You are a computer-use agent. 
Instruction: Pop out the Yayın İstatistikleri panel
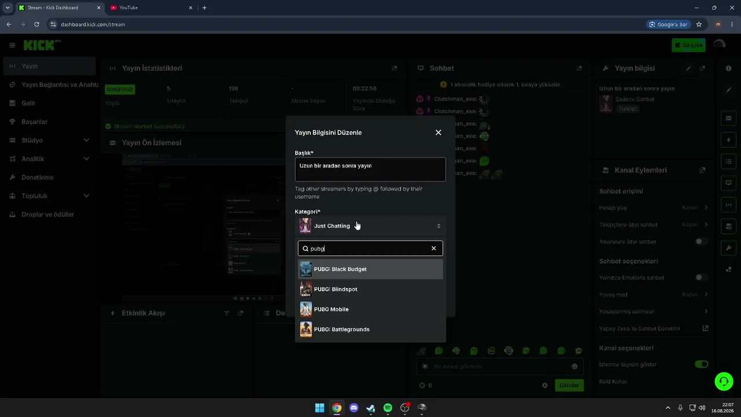coord(394,68)
